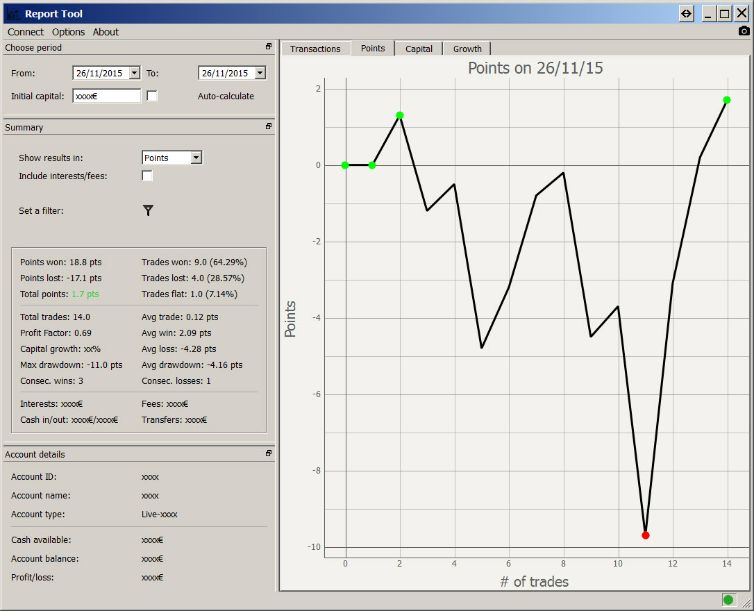Click the Initial capital input field
This screenshot has height=611, width=754.
[107, 96]
